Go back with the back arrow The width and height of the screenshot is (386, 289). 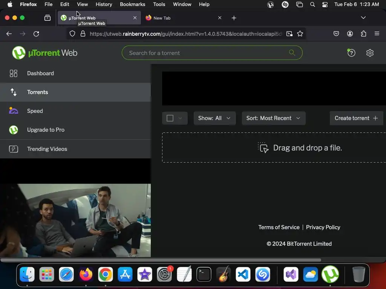click(9, 34)
